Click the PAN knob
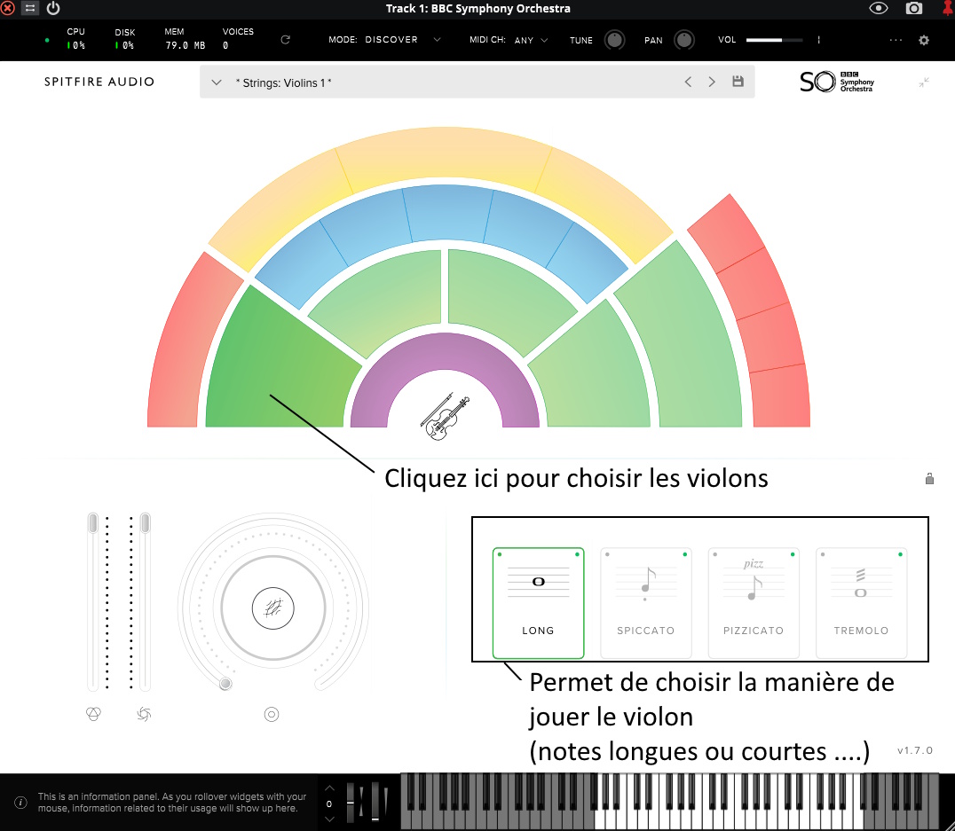955x831 pixels. click(x=684, y=40)
